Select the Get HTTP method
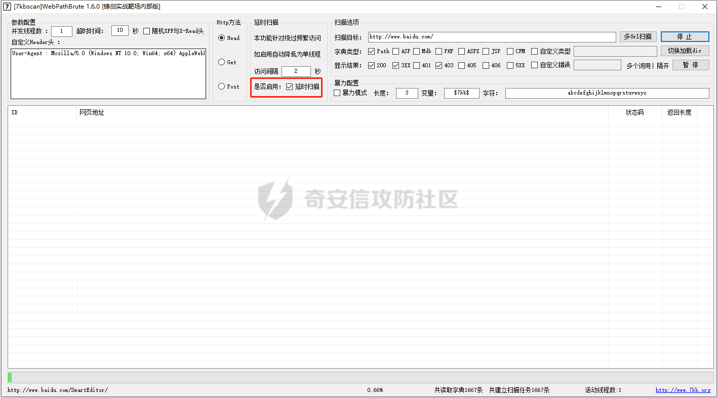Image resolution: width=718 pixels, height=398 pixels. coord(221,62)
